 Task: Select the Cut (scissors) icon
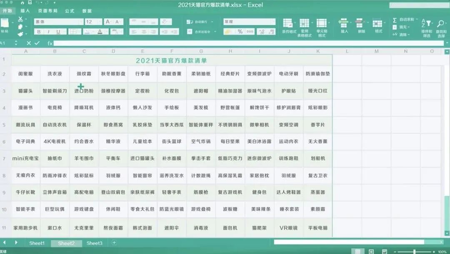coord(21,20)
